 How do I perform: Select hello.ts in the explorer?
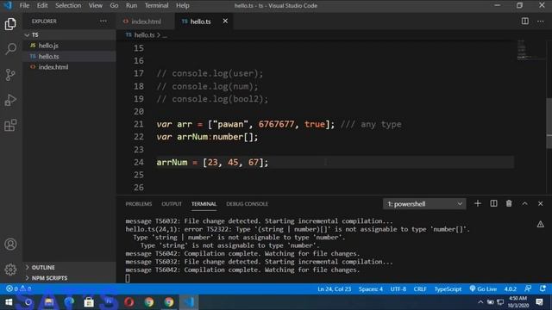coord(69,56)
